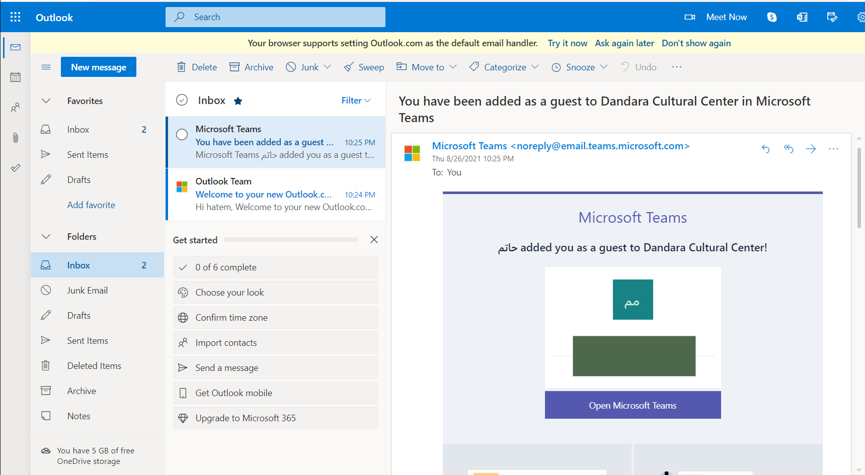
Task: Toggle Inbox favorite star
Action: click(238, 101)
